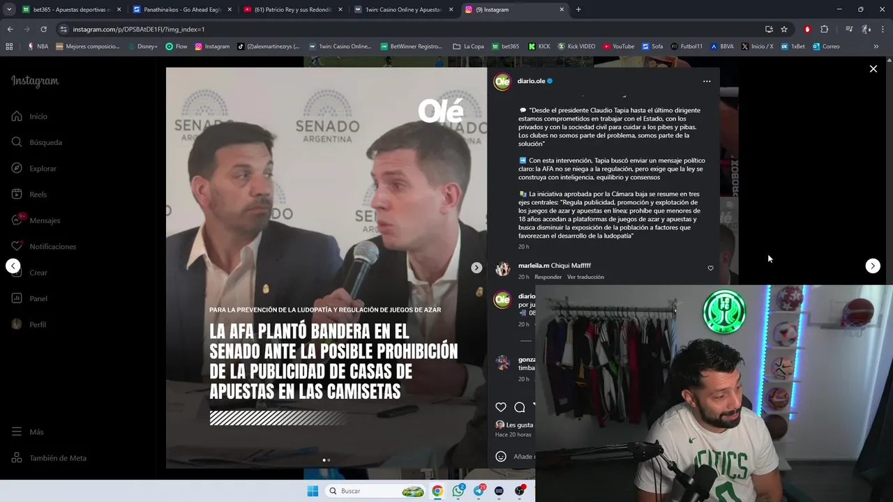Show more bookmarks with the chevron

click(x=876, y=47)
